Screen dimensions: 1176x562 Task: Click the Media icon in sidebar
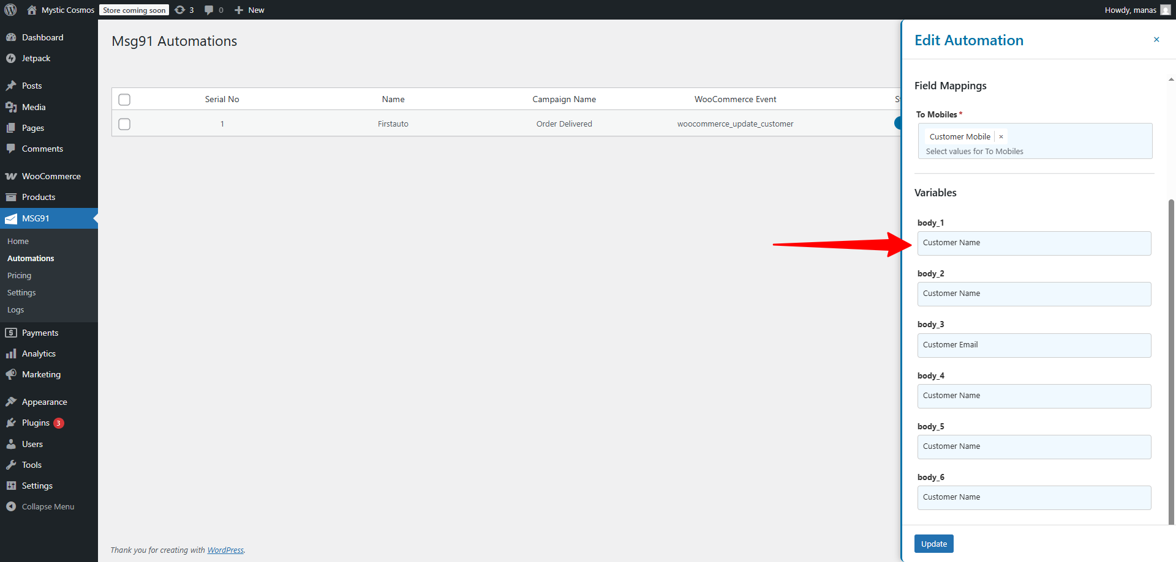(x=11, y=107)
